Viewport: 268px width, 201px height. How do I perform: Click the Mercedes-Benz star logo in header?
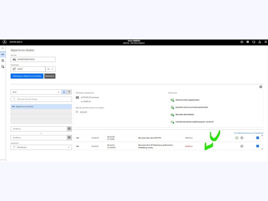pos(4,42)
